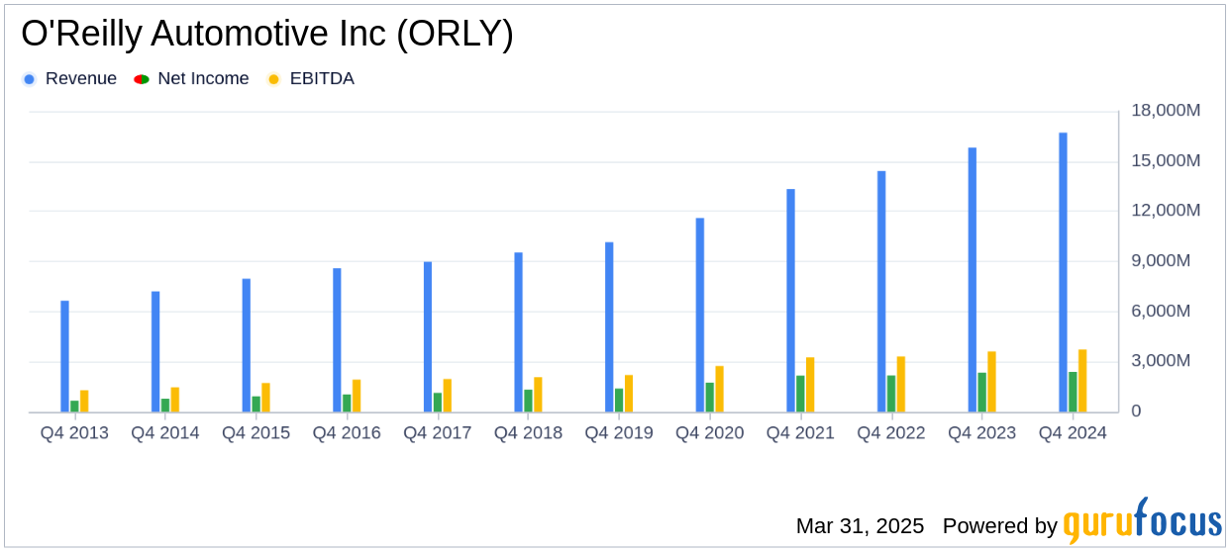Image resolution: width=1230 pixels, height=551 pixels.
Task: Click the Q4 2014 axis label
Action: click(x=165, y=433)
